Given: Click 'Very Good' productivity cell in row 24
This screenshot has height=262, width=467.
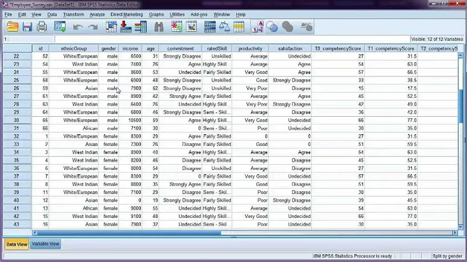Looking at the screenshot, I should [250, 73].
